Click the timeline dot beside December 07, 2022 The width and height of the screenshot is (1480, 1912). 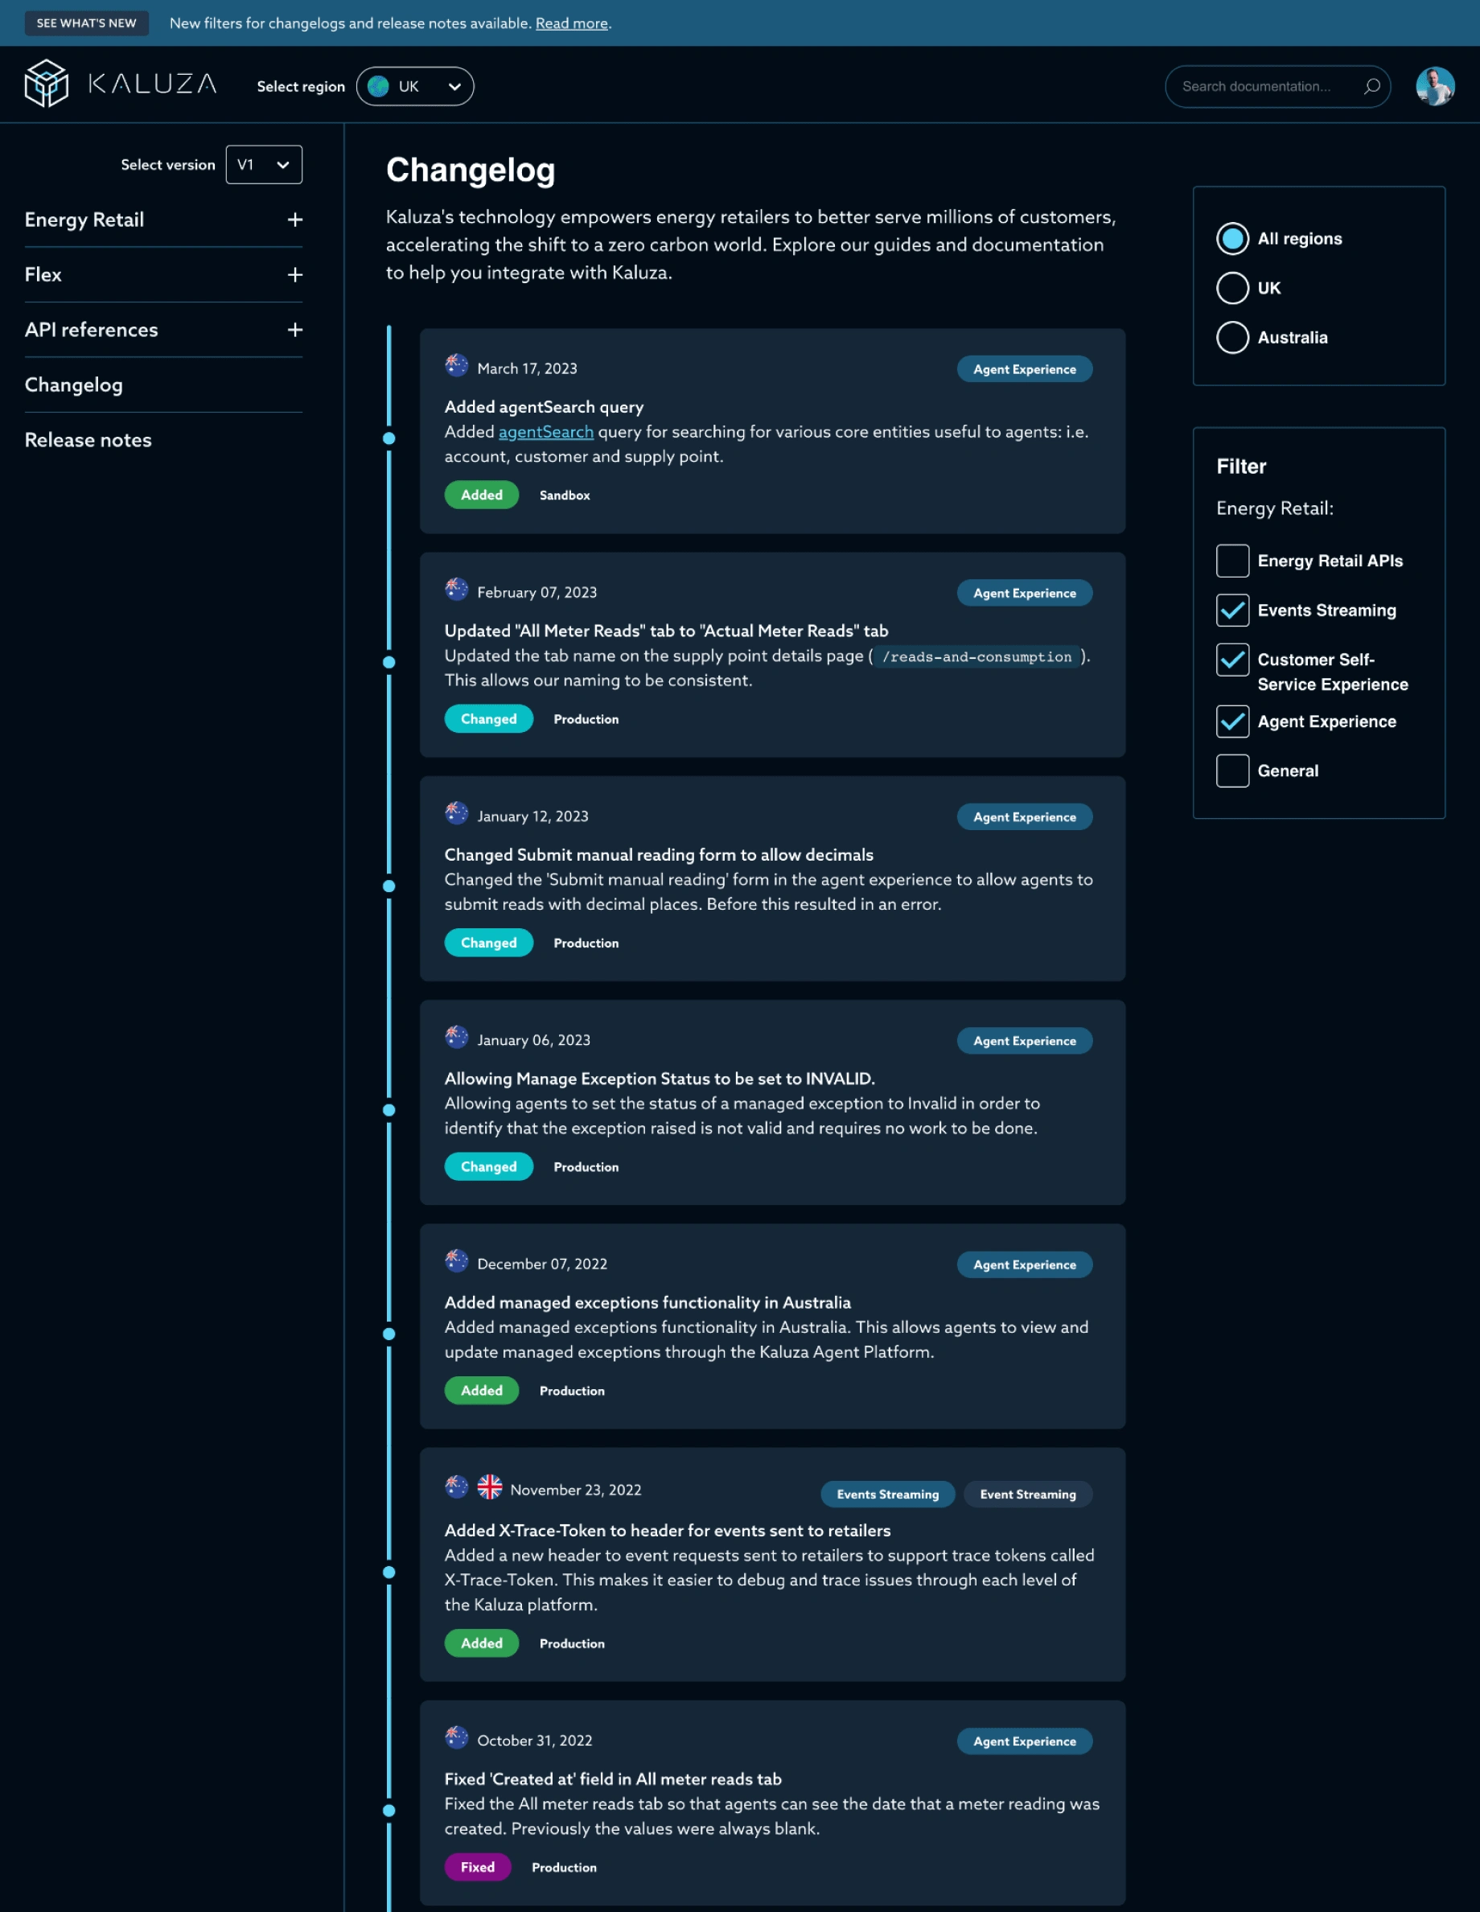[x=388, y=1334]
